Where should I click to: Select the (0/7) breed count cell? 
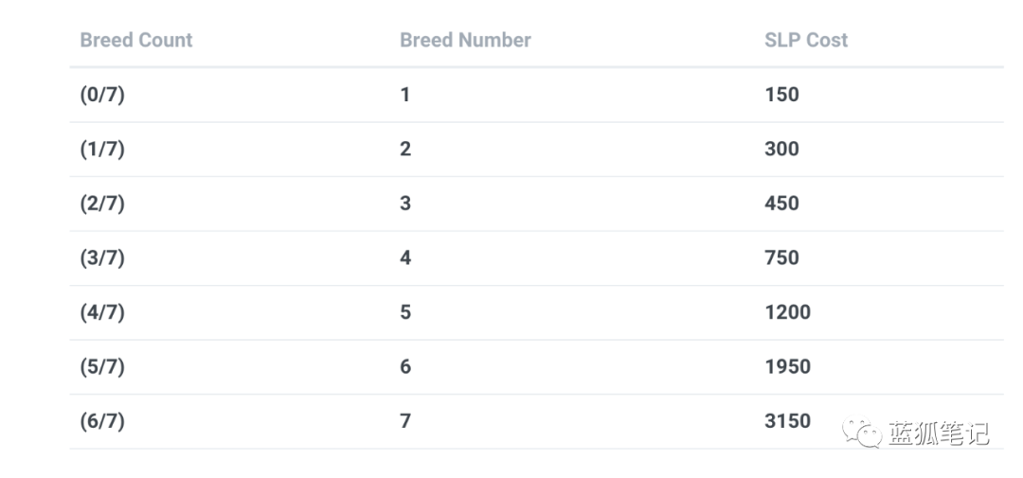click(x=102, y=95)
